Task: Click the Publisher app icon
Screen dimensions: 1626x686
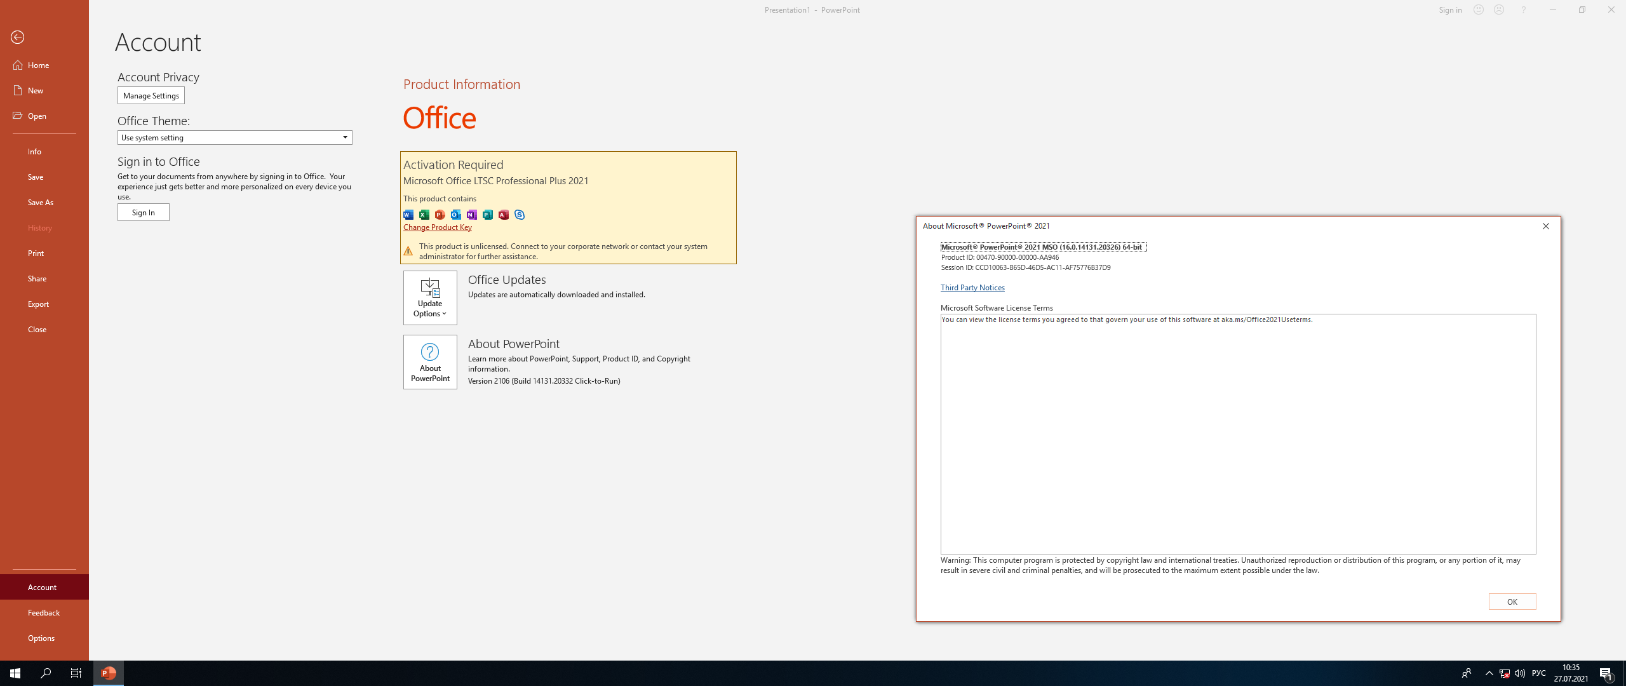Action: [x=488, y=215]
